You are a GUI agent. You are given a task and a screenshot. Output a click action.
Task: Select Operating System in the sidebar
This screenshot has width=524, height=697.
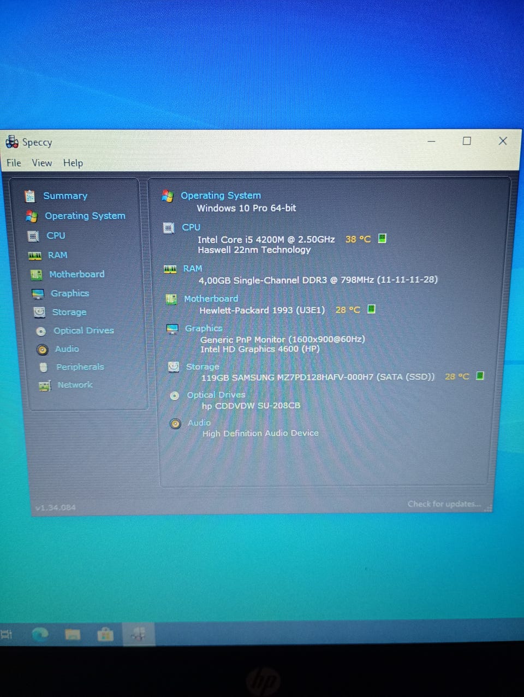coord(85,216)
